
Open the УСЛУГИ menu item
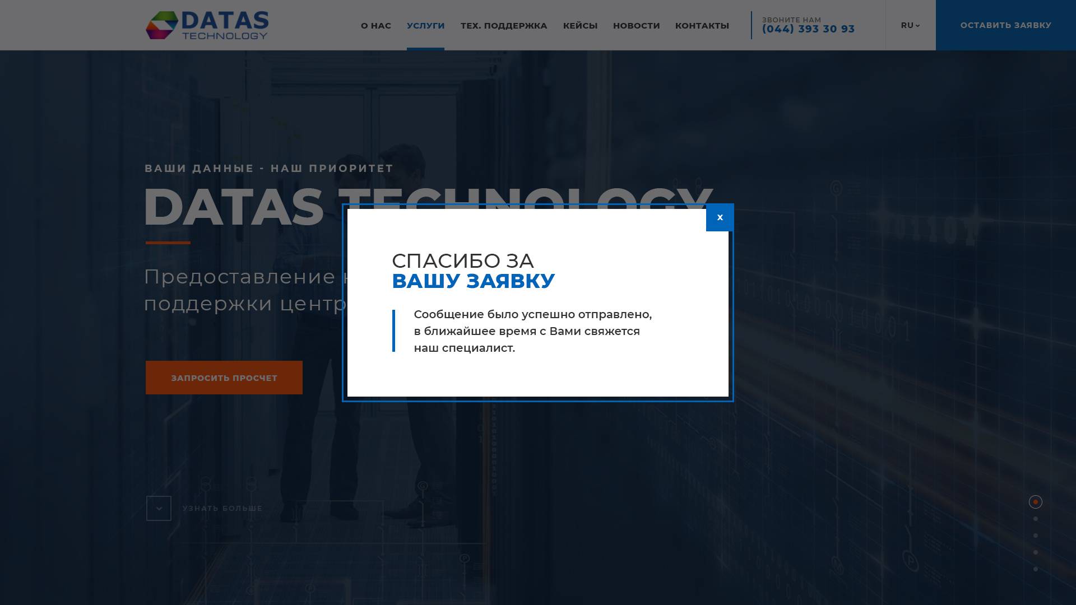coord(425,26)
